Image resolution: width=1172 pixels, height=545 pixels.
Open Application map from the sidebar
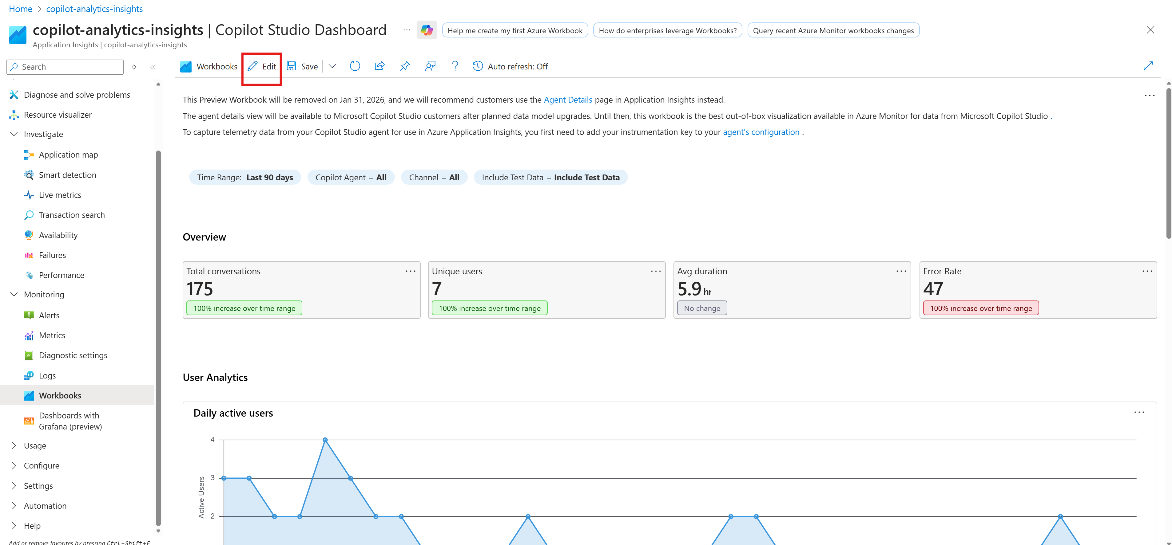[x=68, y=155]
